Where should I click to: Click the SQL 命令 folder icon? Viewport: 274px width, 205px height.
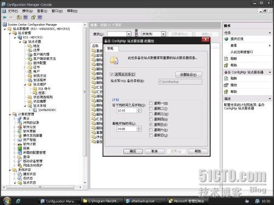coord(35,89)
